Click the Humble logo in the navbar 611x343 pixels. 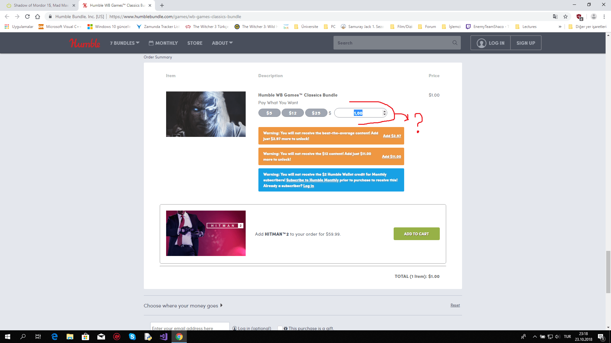85,43
